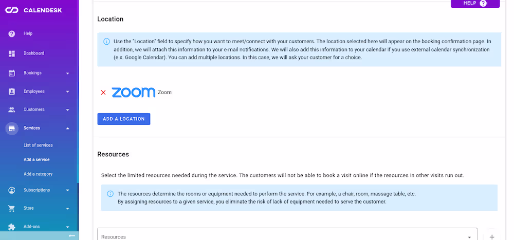Remove the Zoom location with red X
The width and height of the screenshot is (514, 240).
[103, 93]
